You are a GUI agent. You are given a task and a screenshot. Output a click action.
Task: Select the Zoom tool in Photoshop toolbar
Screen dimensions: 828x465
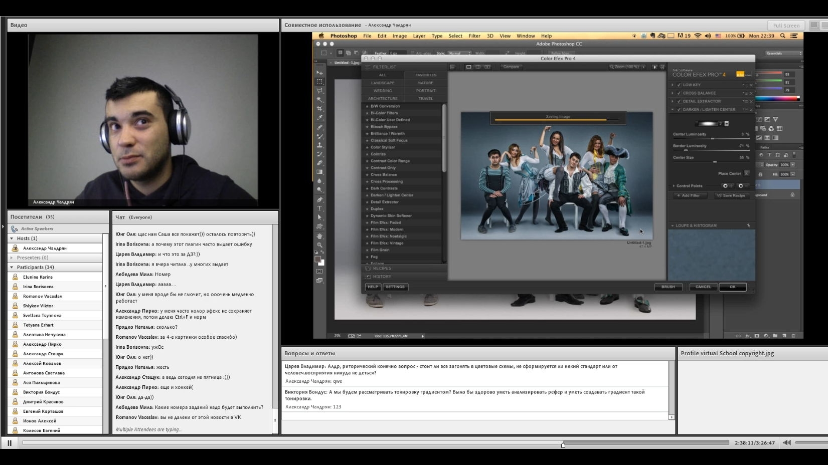tap(319, 245)
